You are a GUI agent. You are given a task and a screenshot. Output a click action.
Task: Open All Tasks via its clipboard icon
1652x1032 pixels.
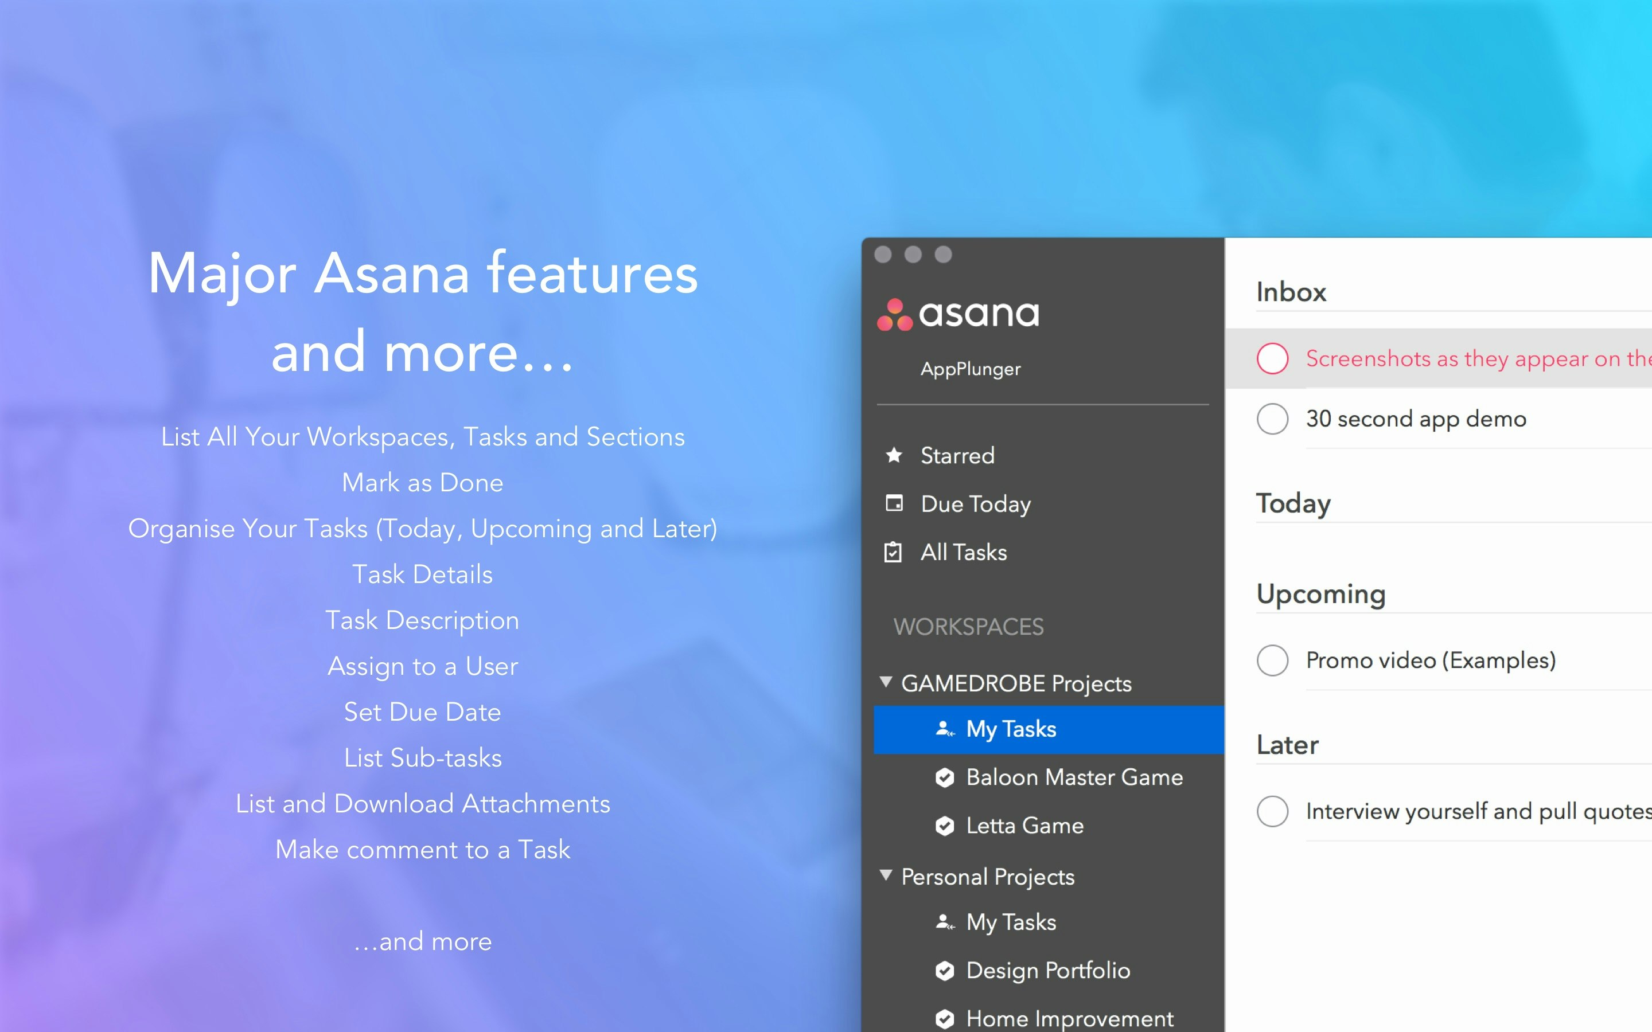(x=895, y=552)
